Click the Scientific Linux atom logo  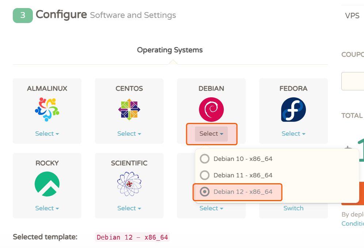pos(129,184)
